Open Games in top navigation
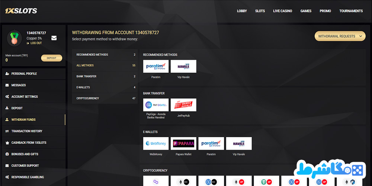This screenshot has width=372, height=186. [x=306, y=11]
